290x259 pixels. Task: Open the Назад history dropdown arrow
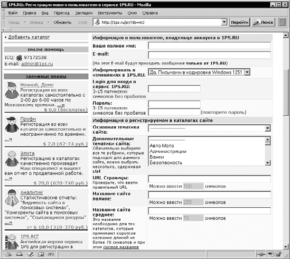[x=24, y=22]
